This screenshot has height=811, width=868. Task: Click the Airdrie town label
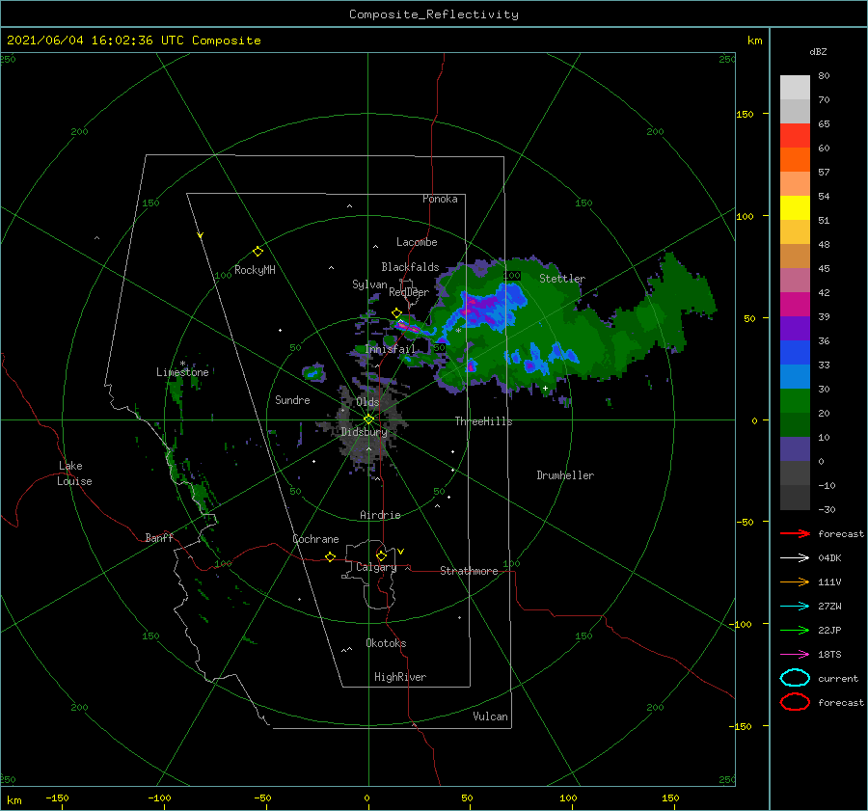tap(380, 515)
